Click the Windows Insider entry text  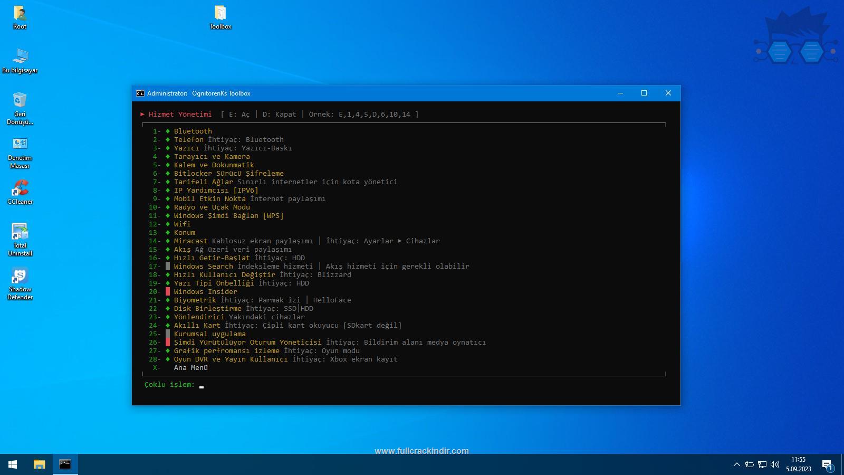(205, 292)
